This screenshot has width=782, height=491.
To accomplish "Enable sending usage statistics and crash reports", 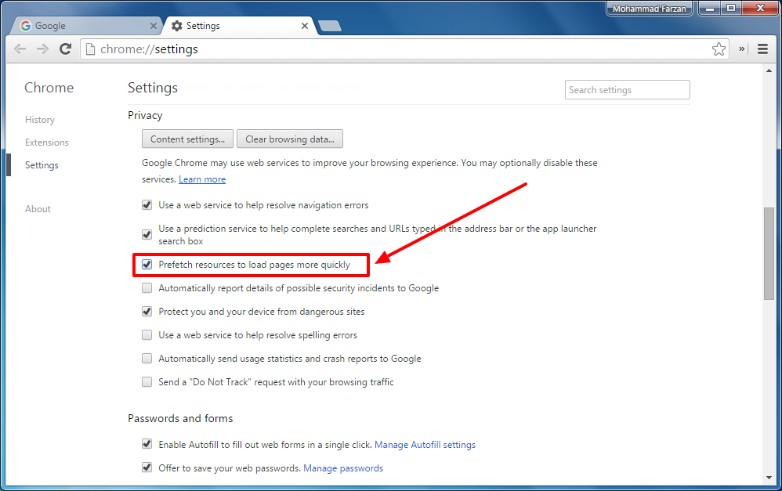I will pos(147,358).
